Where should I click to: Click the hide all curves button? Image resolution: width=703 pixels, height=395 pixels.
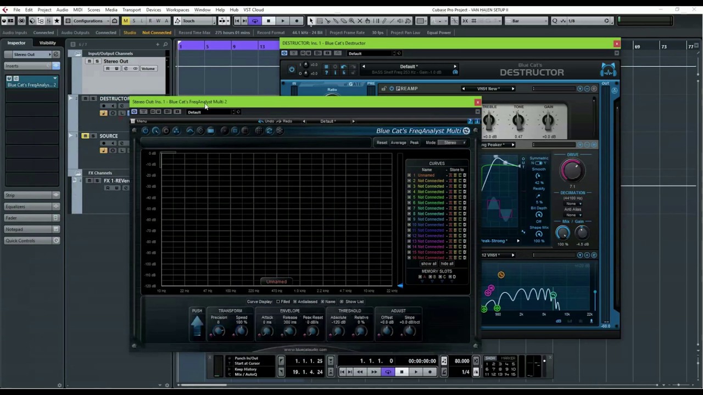tap(448, 264)
